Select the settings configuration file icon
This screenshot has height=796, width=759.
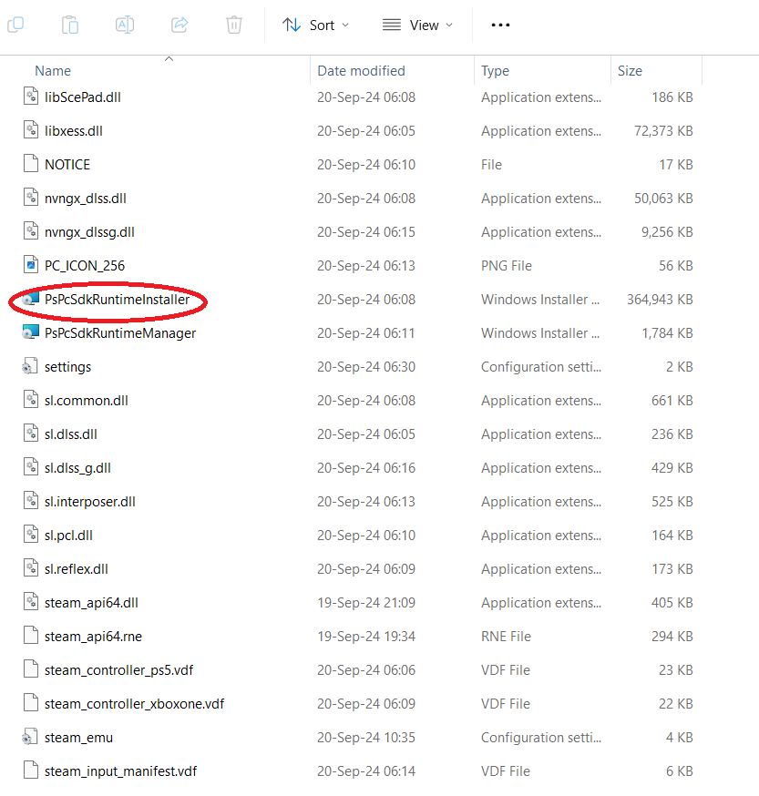point(30,366)
